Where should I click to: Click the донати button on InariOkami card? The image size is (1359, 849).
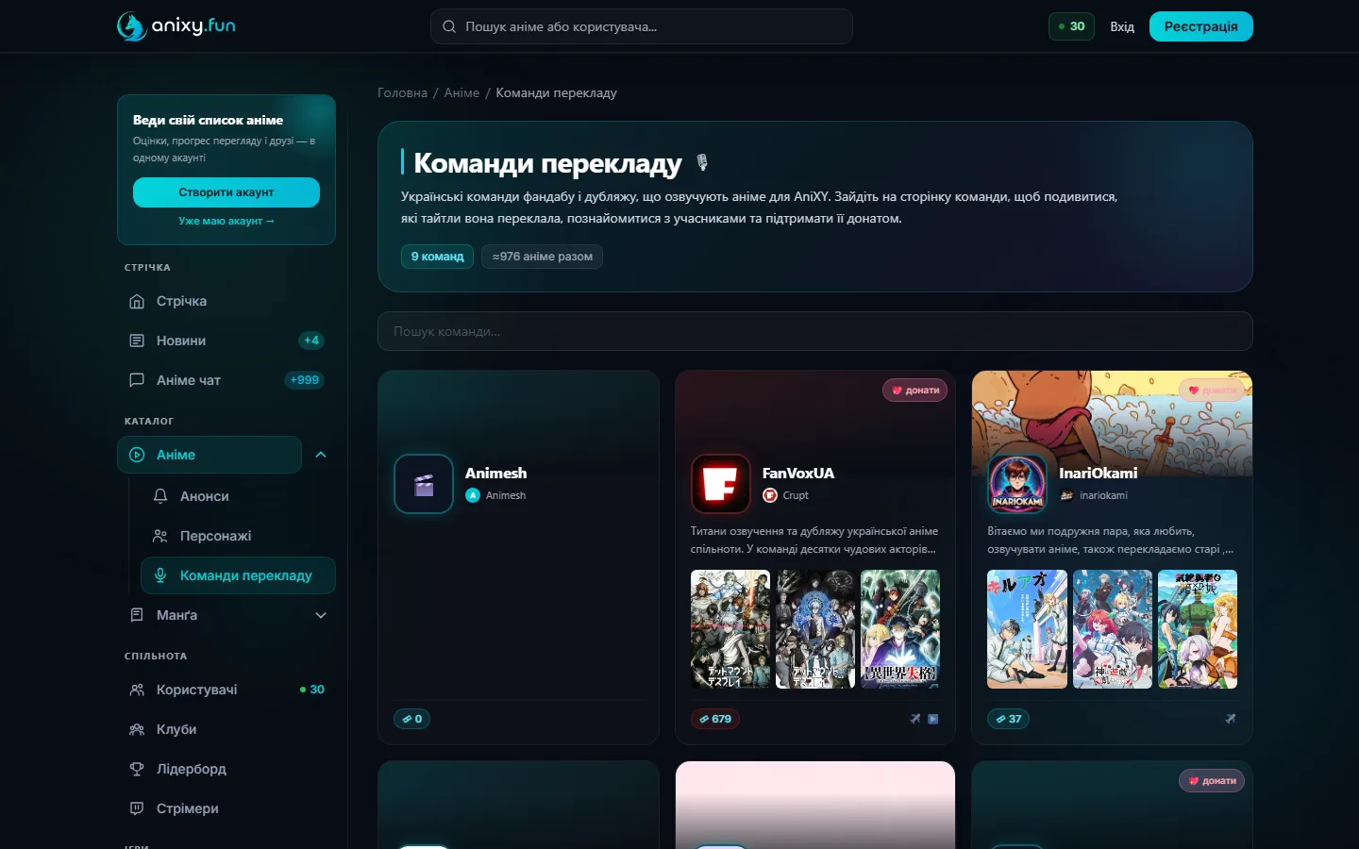(x=1212, y=391)
